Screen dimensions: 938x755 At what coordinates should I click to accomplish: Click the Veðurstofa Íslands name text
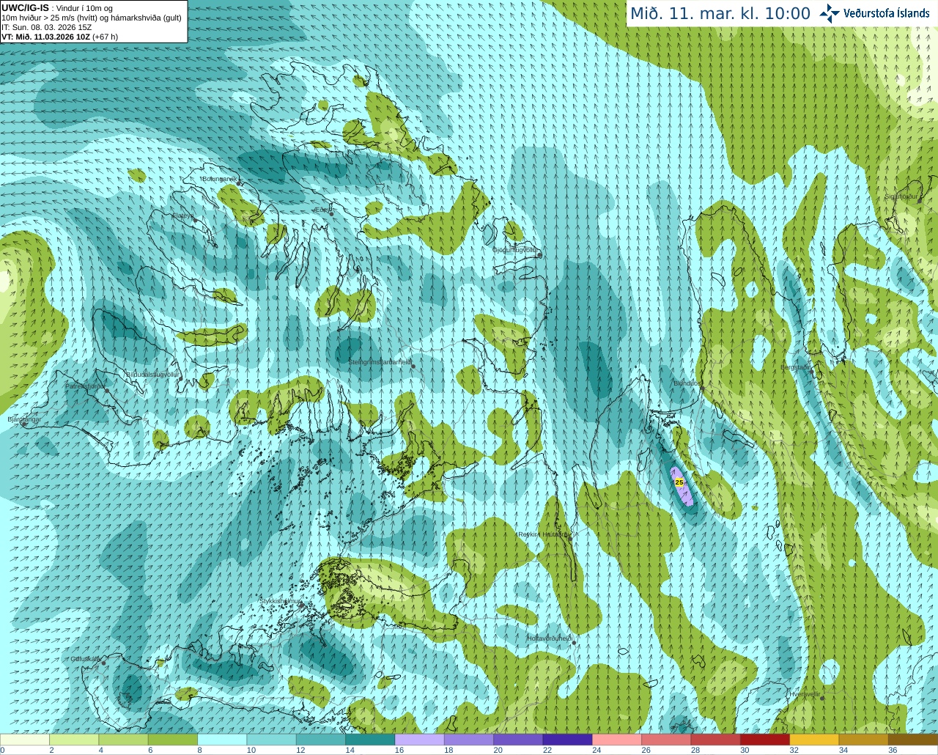coord(886,13)
